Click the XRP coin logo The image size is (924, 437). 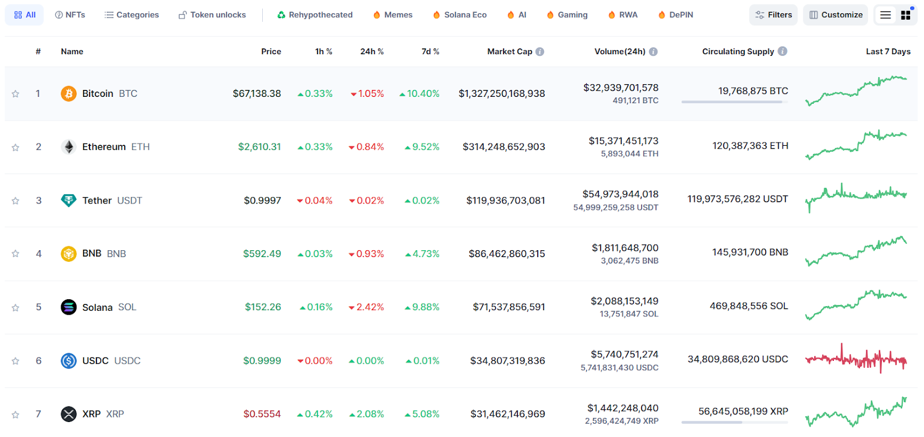click(x=69, y=414)
